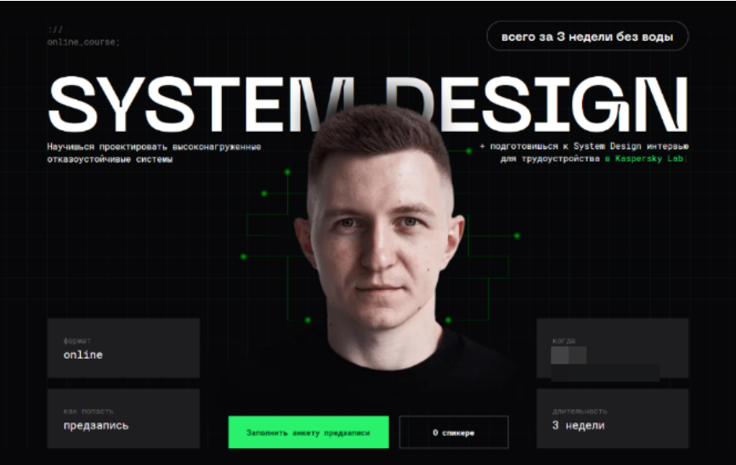Follow the green 'в Kaspersky Lab' link

tap(646, 159)
